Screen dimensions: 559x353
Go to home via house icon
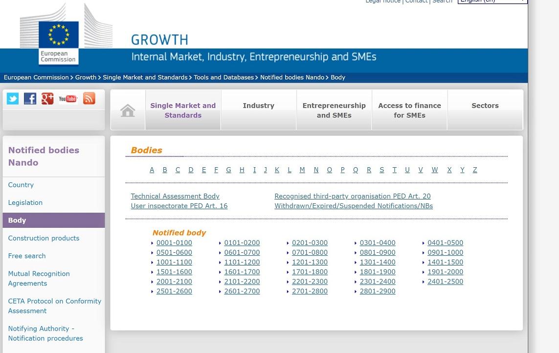click(x=128, y=110)
